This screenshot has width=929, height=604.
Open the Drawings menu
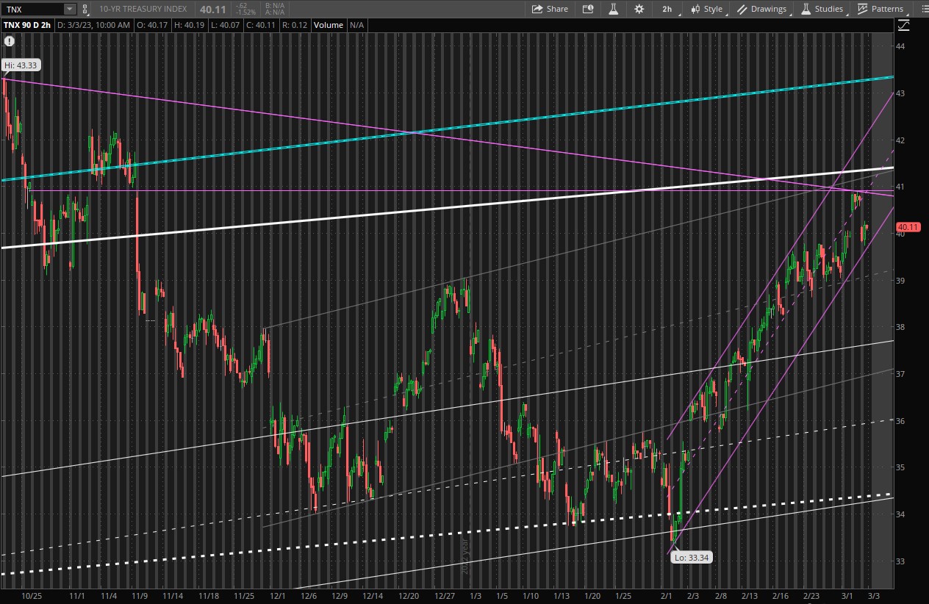click(x=762, y=9)
